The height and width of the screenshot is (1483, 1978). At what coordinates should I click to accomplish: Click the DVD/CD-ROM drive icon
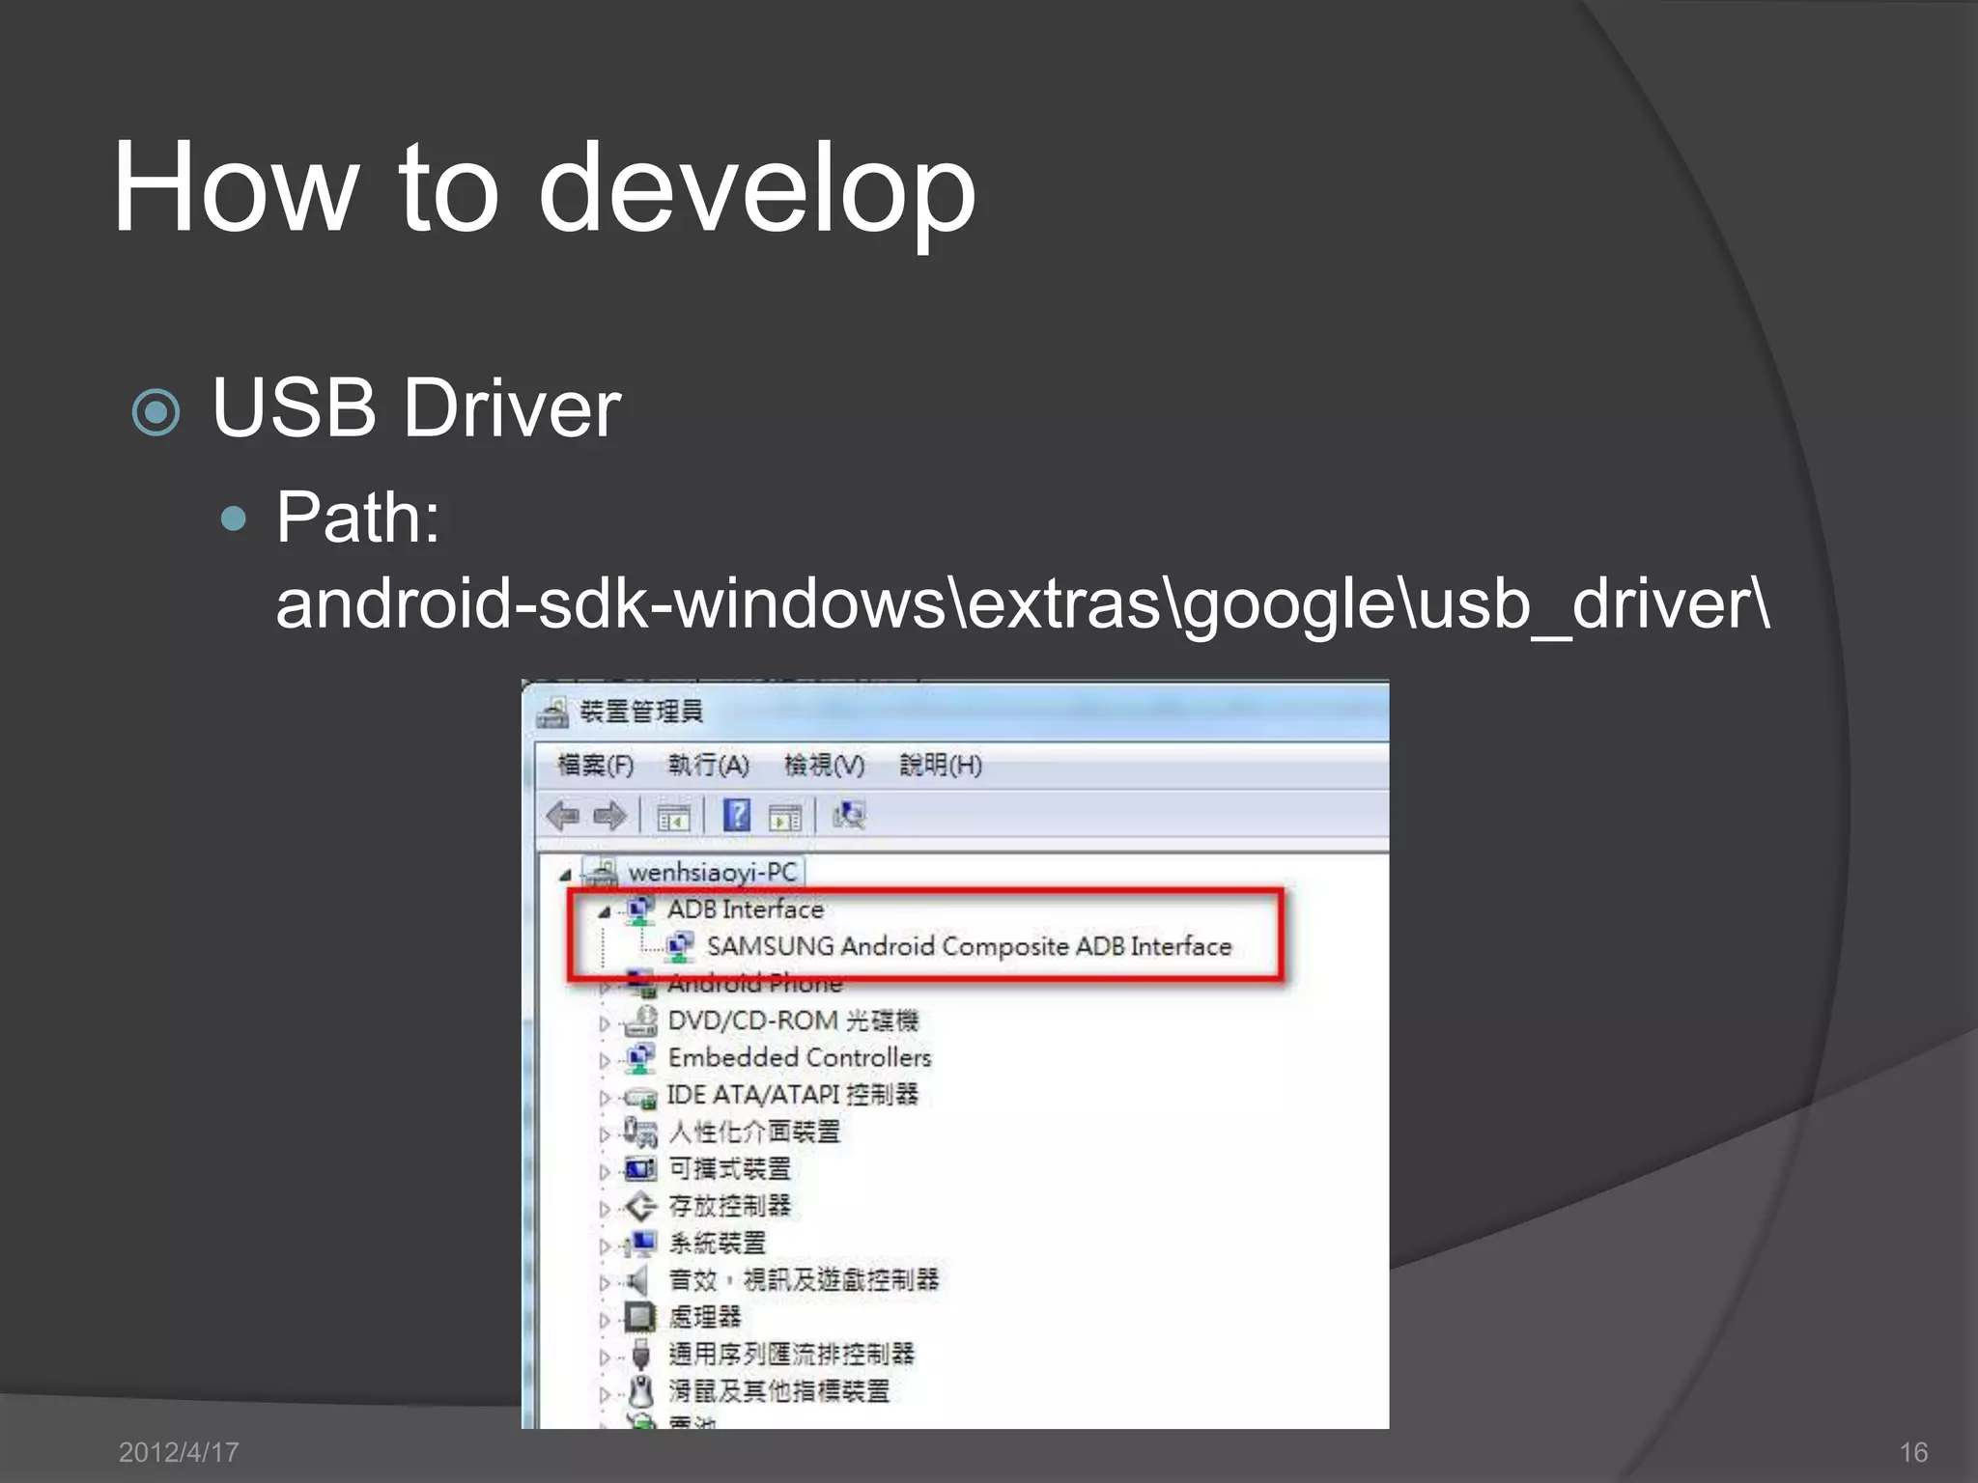pos(638,1021)
